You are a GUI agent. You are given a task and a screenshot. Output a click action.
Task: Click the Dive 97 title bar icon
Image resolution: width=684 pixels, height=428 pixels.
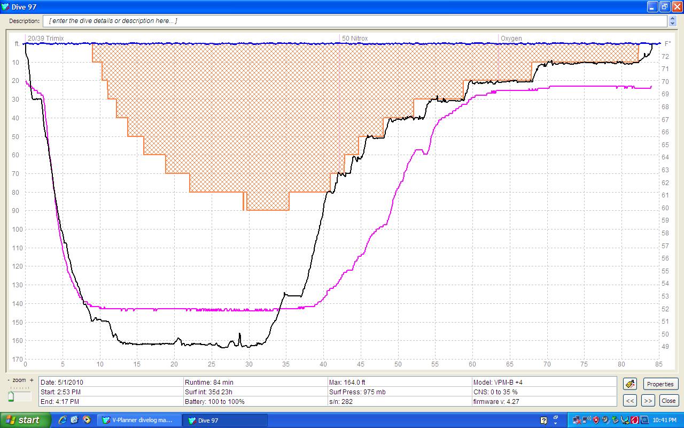click(5, 6)
